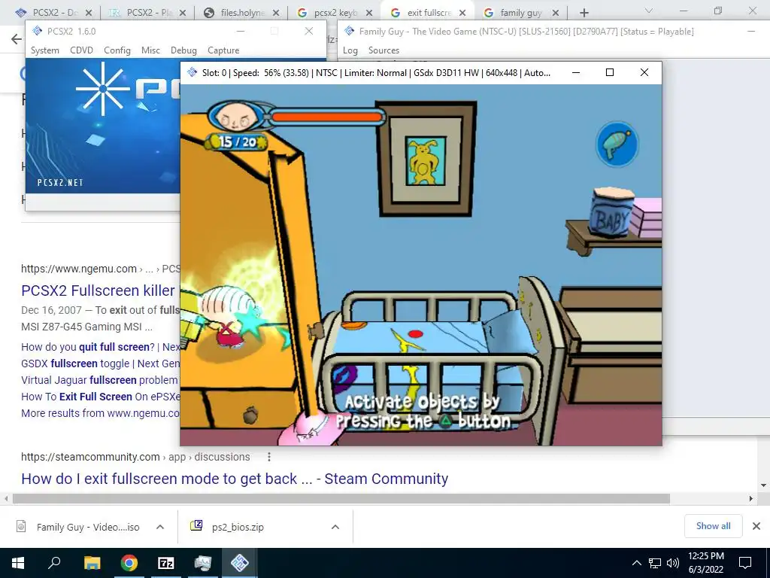Click PCSX2 app icon in game window title
The height and width of the screenshot is (578, 770).
coord(192,72)
